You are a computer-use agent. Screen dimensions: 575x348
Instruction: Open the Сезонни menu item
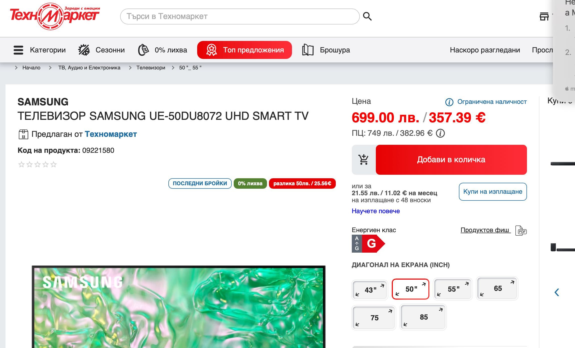point(101,50)
